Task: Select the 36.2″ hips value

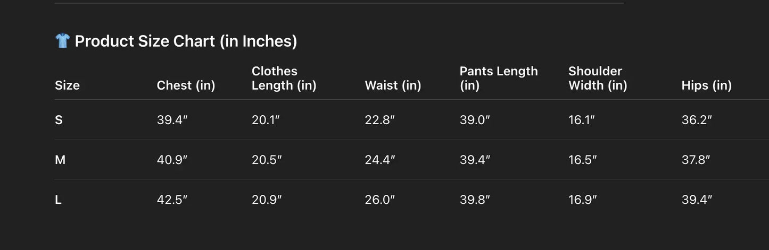Action: (x=697, y=120)
